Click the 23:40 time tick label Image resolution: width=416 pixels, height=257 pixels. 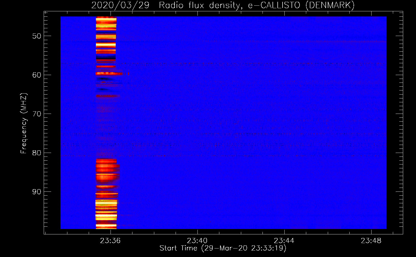tap(197, 241)
